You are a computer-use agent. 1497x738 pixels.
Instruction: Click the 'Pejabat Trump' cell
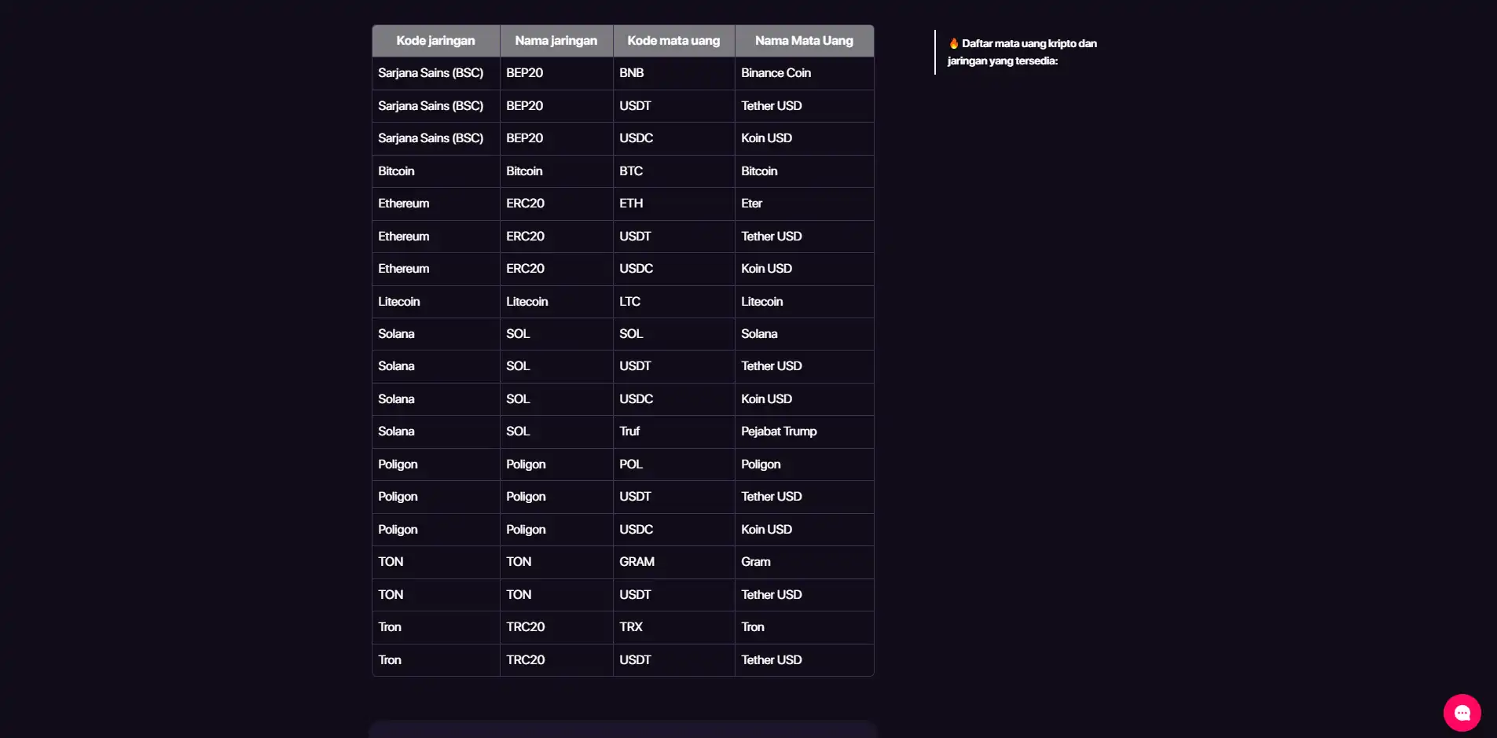pos(804,431)
